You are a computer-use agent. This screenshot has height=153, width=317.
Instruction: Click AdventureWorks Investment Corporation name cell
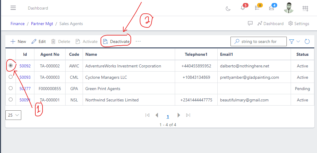tap(129, 66)
